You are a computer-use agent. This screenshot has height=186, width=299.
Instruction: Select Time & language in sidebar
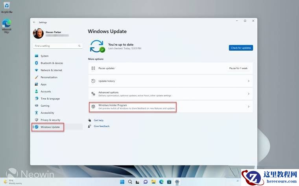coord(58,99)
